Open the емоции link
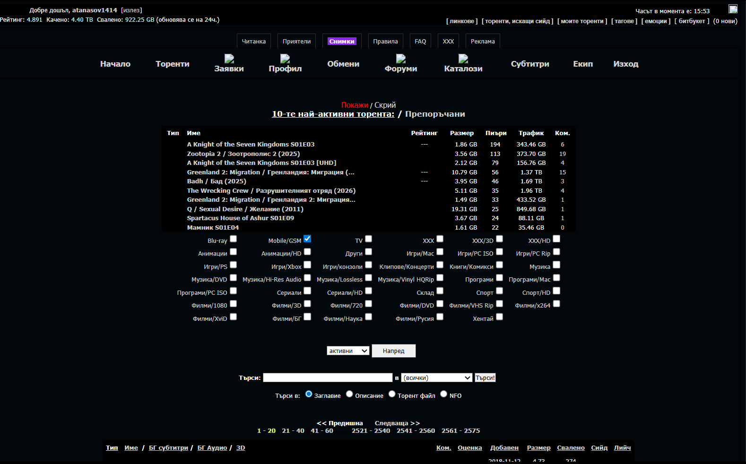 point(656,21)
